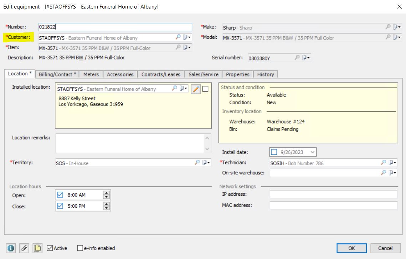The image size is (406, 259).
Task: Uncheck the Close time checkbox
Action: pos(60,206)
